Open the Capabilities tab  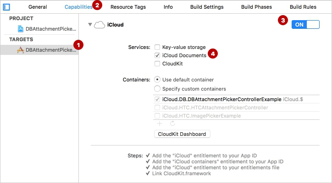[x=78, y=7]
